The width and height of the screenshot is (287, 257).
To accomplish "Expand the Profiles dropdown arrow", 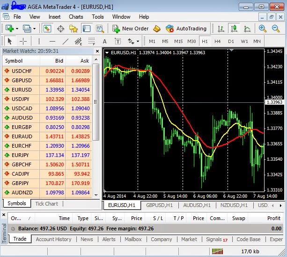I will [x=34, y=29].
